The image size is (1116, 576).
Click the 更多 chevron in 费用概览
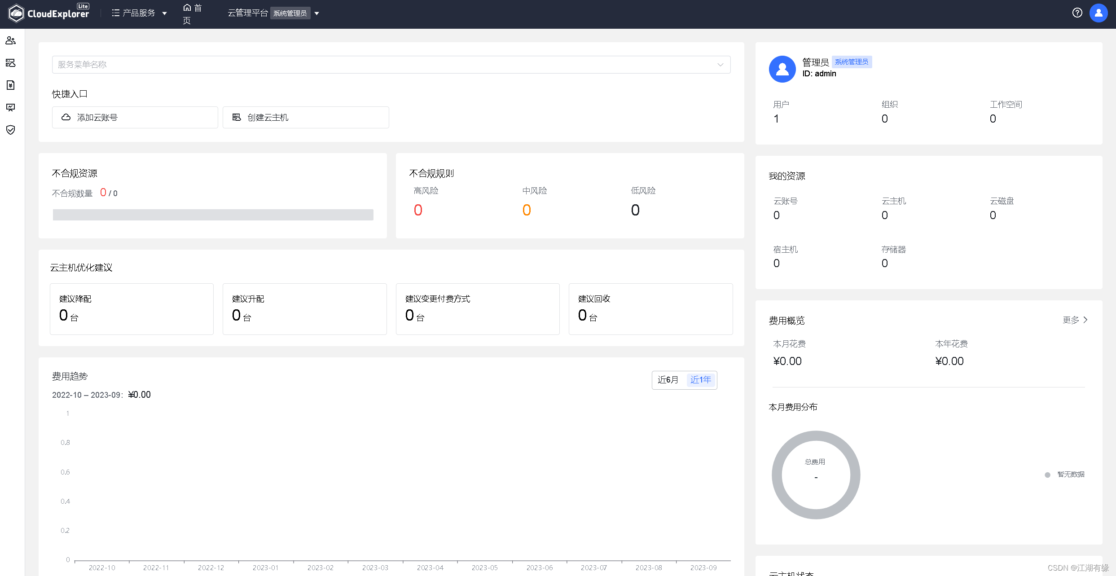[1085, 320]
